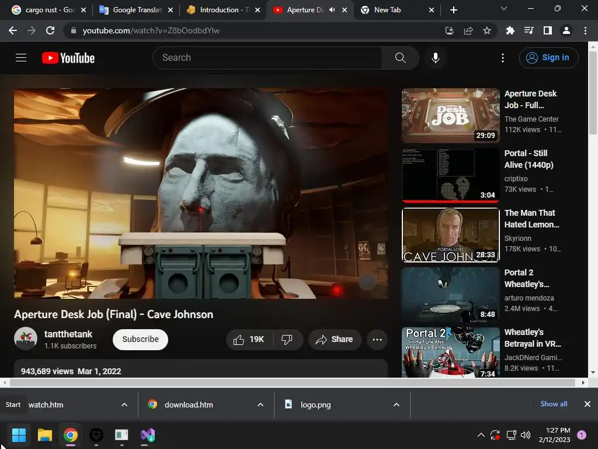Start voice search with microphone icon

click(435, 58)
